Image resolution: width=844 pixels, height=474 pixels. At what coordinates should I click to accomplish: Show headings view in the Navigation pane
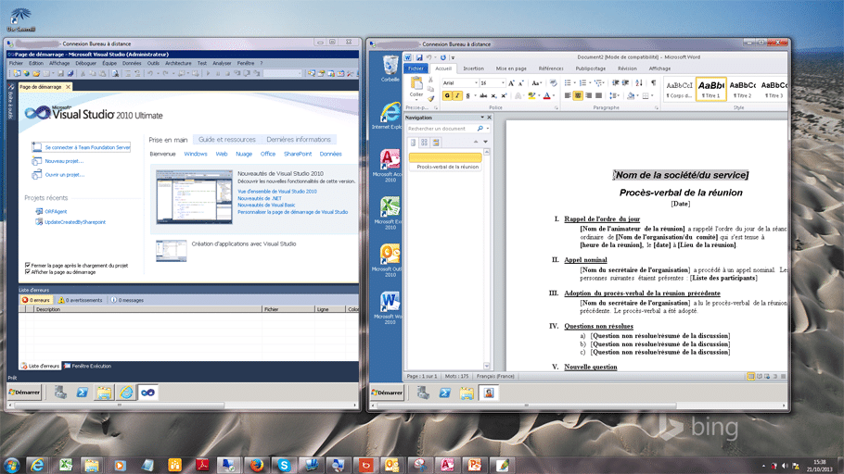click(x=413, y=143)
